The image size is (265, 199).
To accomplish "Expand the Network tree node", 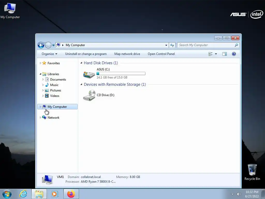I will click(40, 117).
